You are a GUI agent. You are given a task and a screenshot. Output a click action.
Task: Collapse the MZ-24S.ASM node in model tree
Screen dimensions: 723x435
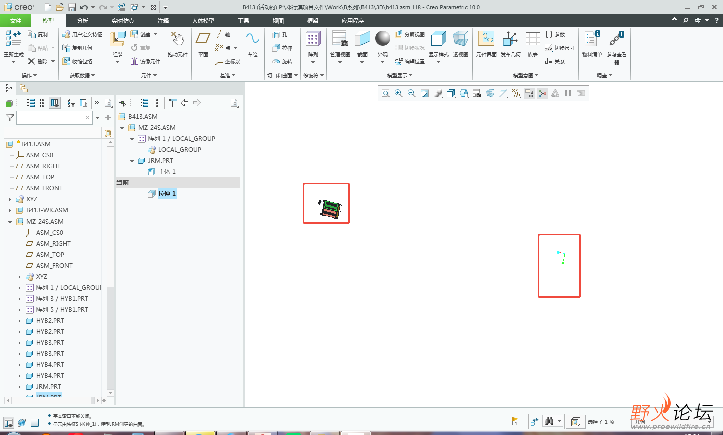click(10, 222)
